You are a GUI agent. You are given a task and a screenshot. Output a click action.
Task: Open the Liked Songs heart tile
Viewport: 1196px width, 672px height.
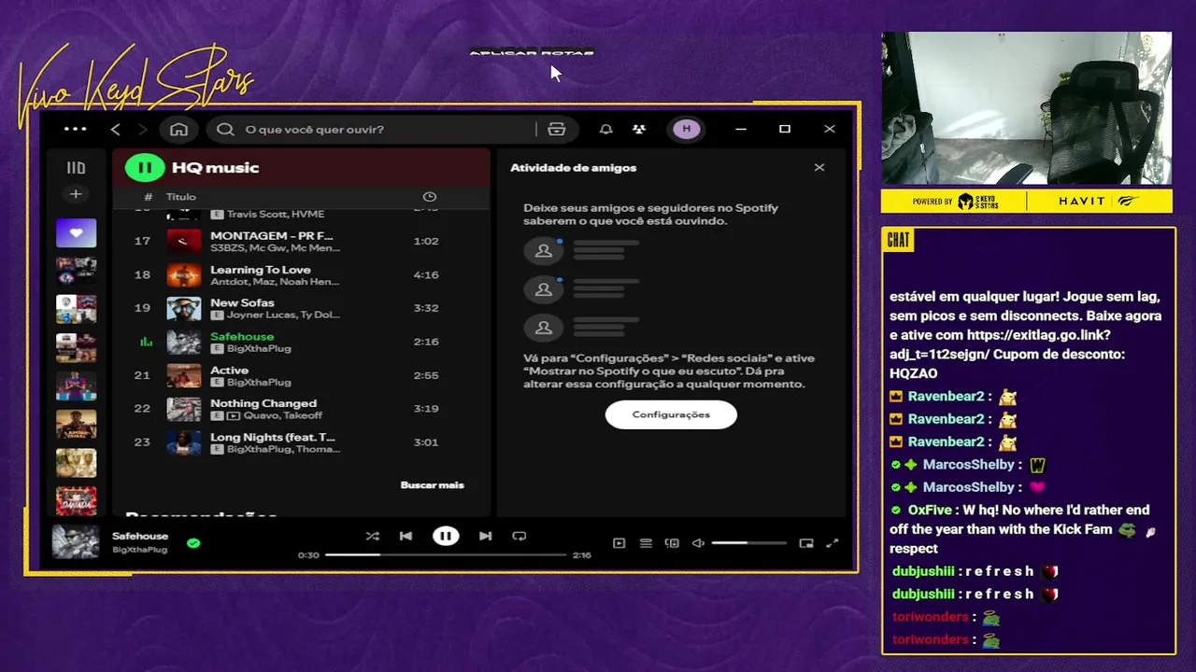click(76, 233)
